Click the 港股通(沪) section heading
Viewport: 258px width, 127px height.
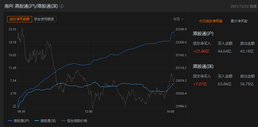pyautogui.click(x=203, y=34)
